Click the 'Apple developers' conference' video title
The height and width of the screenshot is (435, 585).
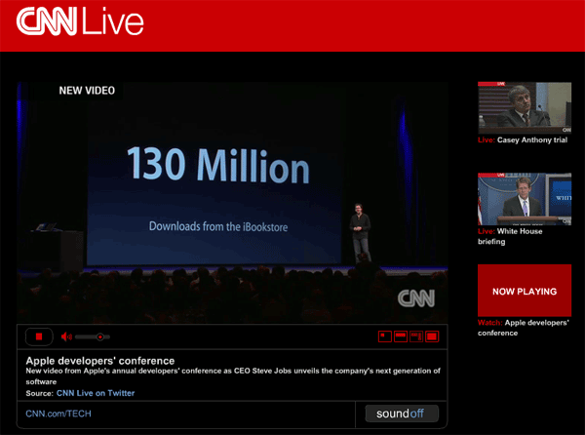[x=100, y=360]
